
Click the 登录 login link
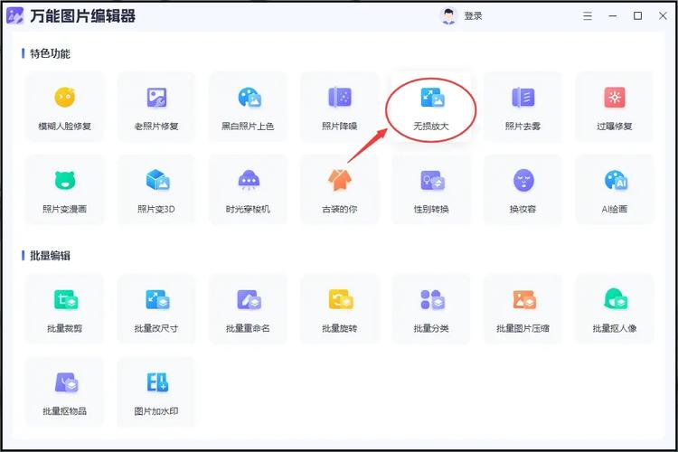pos(473,16)
